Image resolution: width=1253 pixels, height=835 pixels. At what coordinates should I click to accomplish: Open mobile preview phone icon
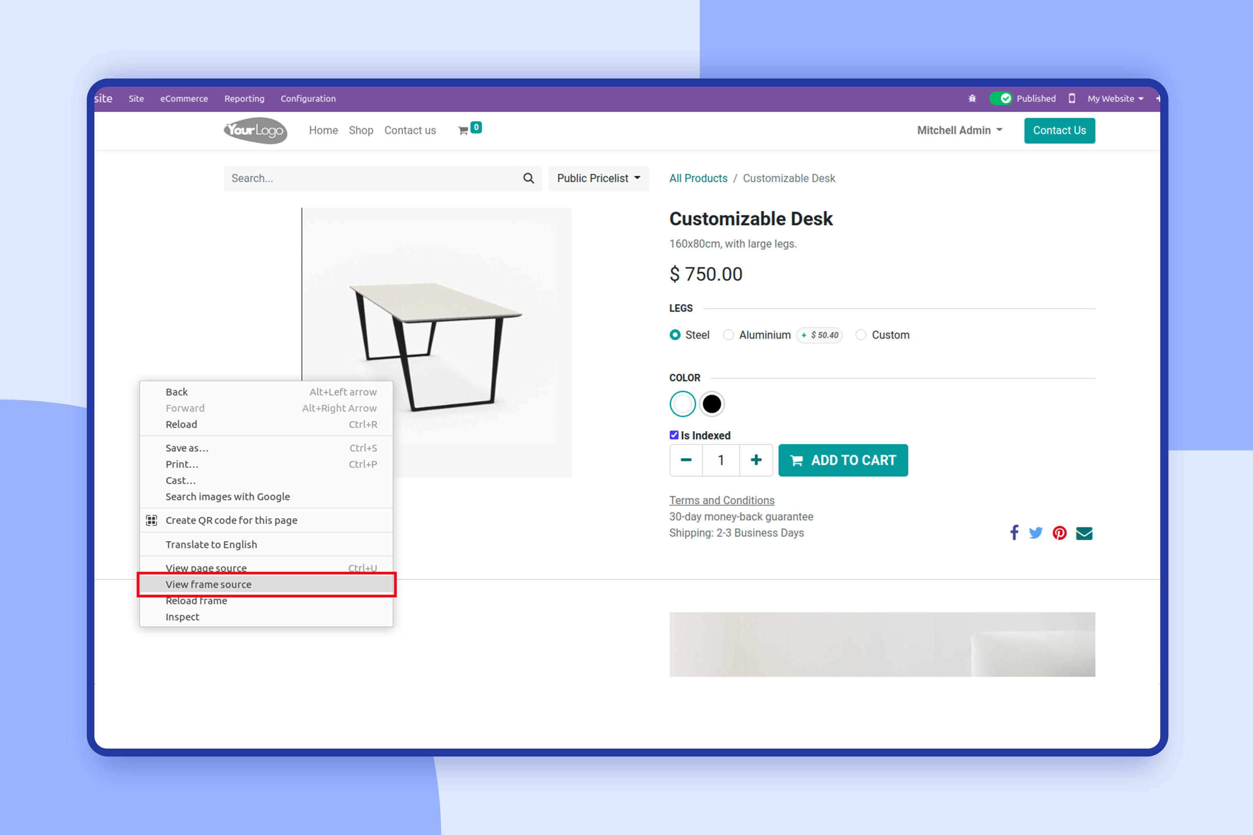point(1072,99)
